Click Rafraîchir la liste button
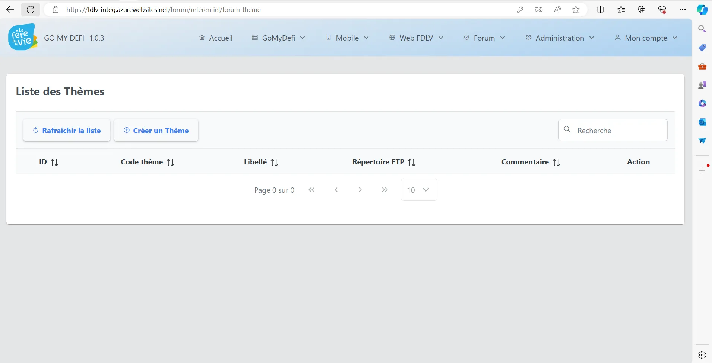Screen dimensions: 712x363 click(x=67, y=131)
